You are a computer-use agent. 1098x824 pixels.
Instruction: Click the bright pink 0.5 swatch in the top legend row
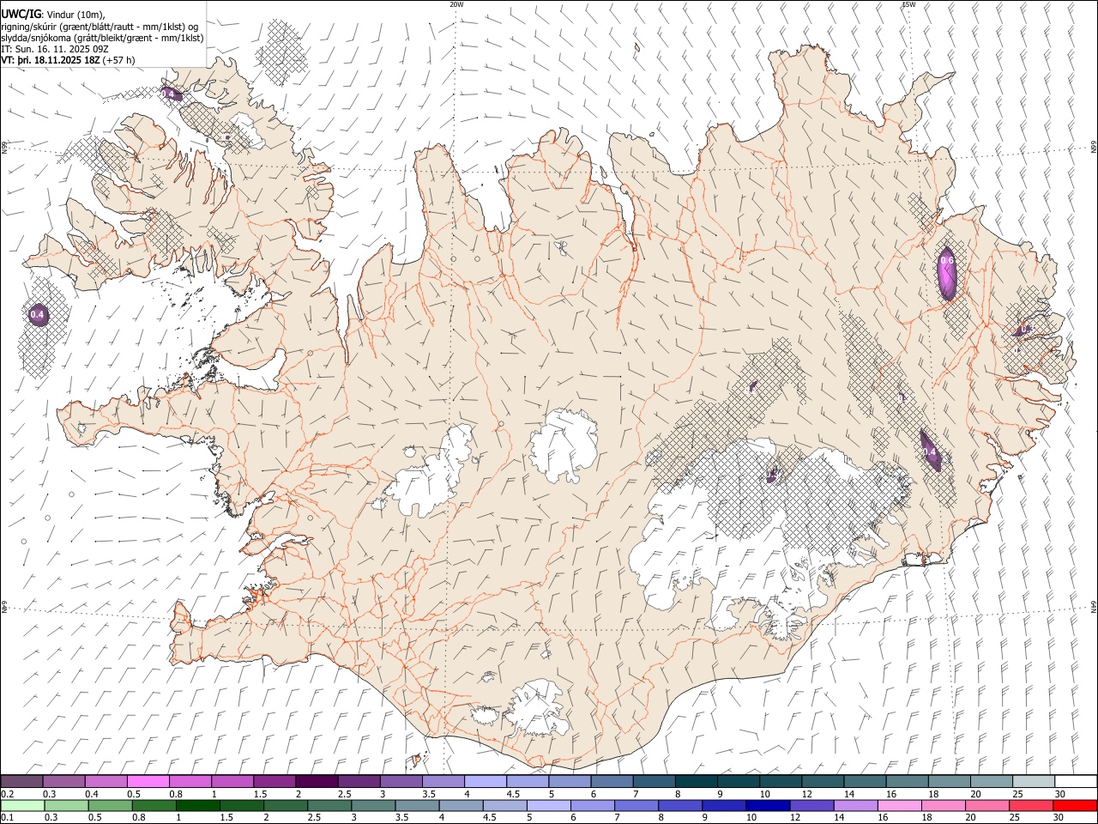(148, 782)
